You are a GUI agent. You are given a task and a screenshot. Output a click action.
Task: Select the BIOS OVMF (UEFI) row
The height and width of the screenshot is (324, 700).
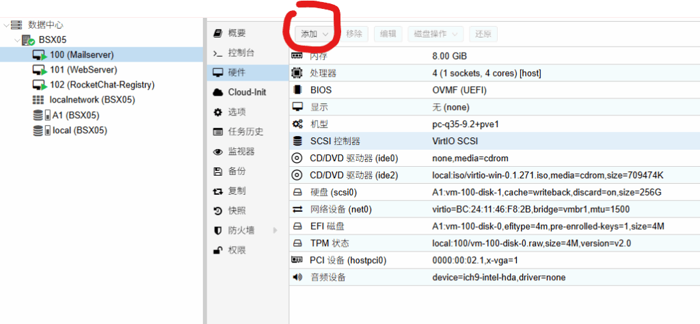pos(494,90)
